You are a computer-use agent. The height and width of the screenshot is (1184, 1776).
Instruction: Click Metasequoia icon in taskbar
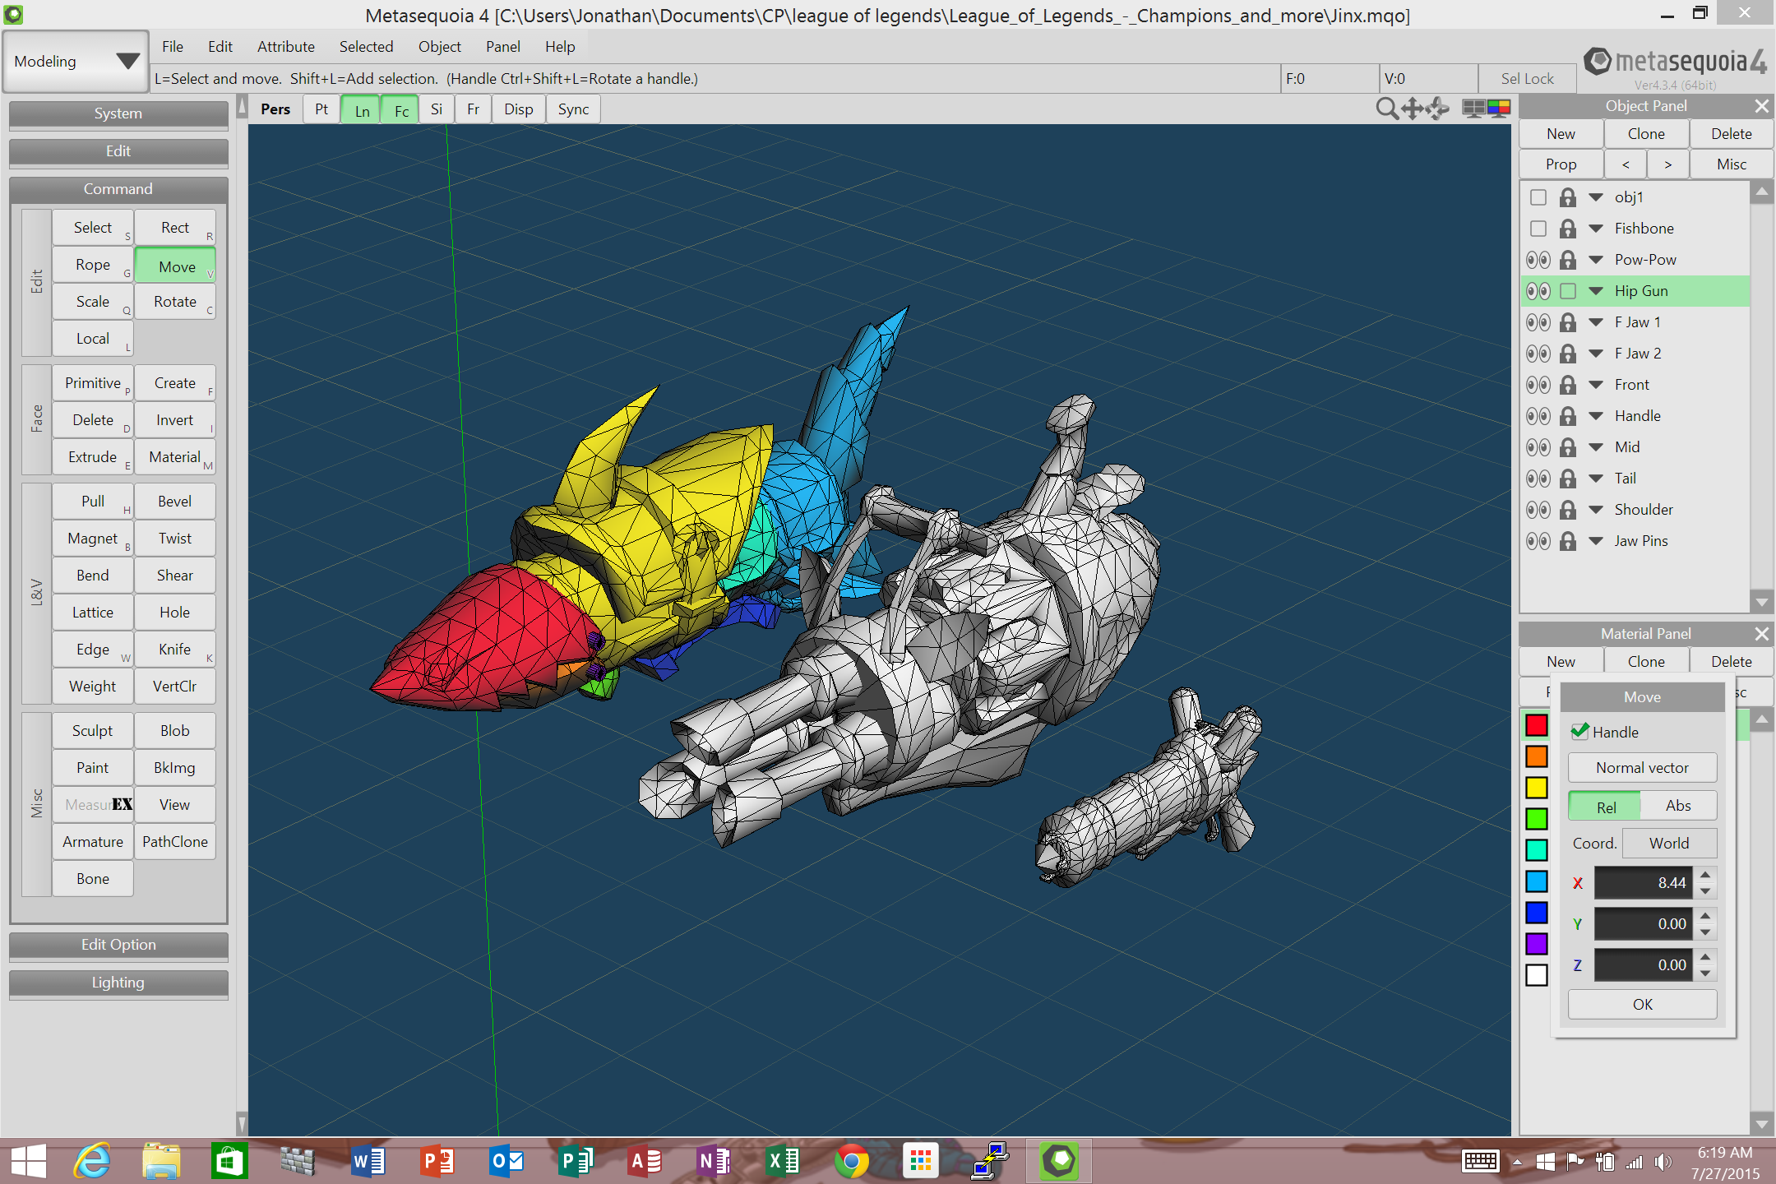1059,1161
